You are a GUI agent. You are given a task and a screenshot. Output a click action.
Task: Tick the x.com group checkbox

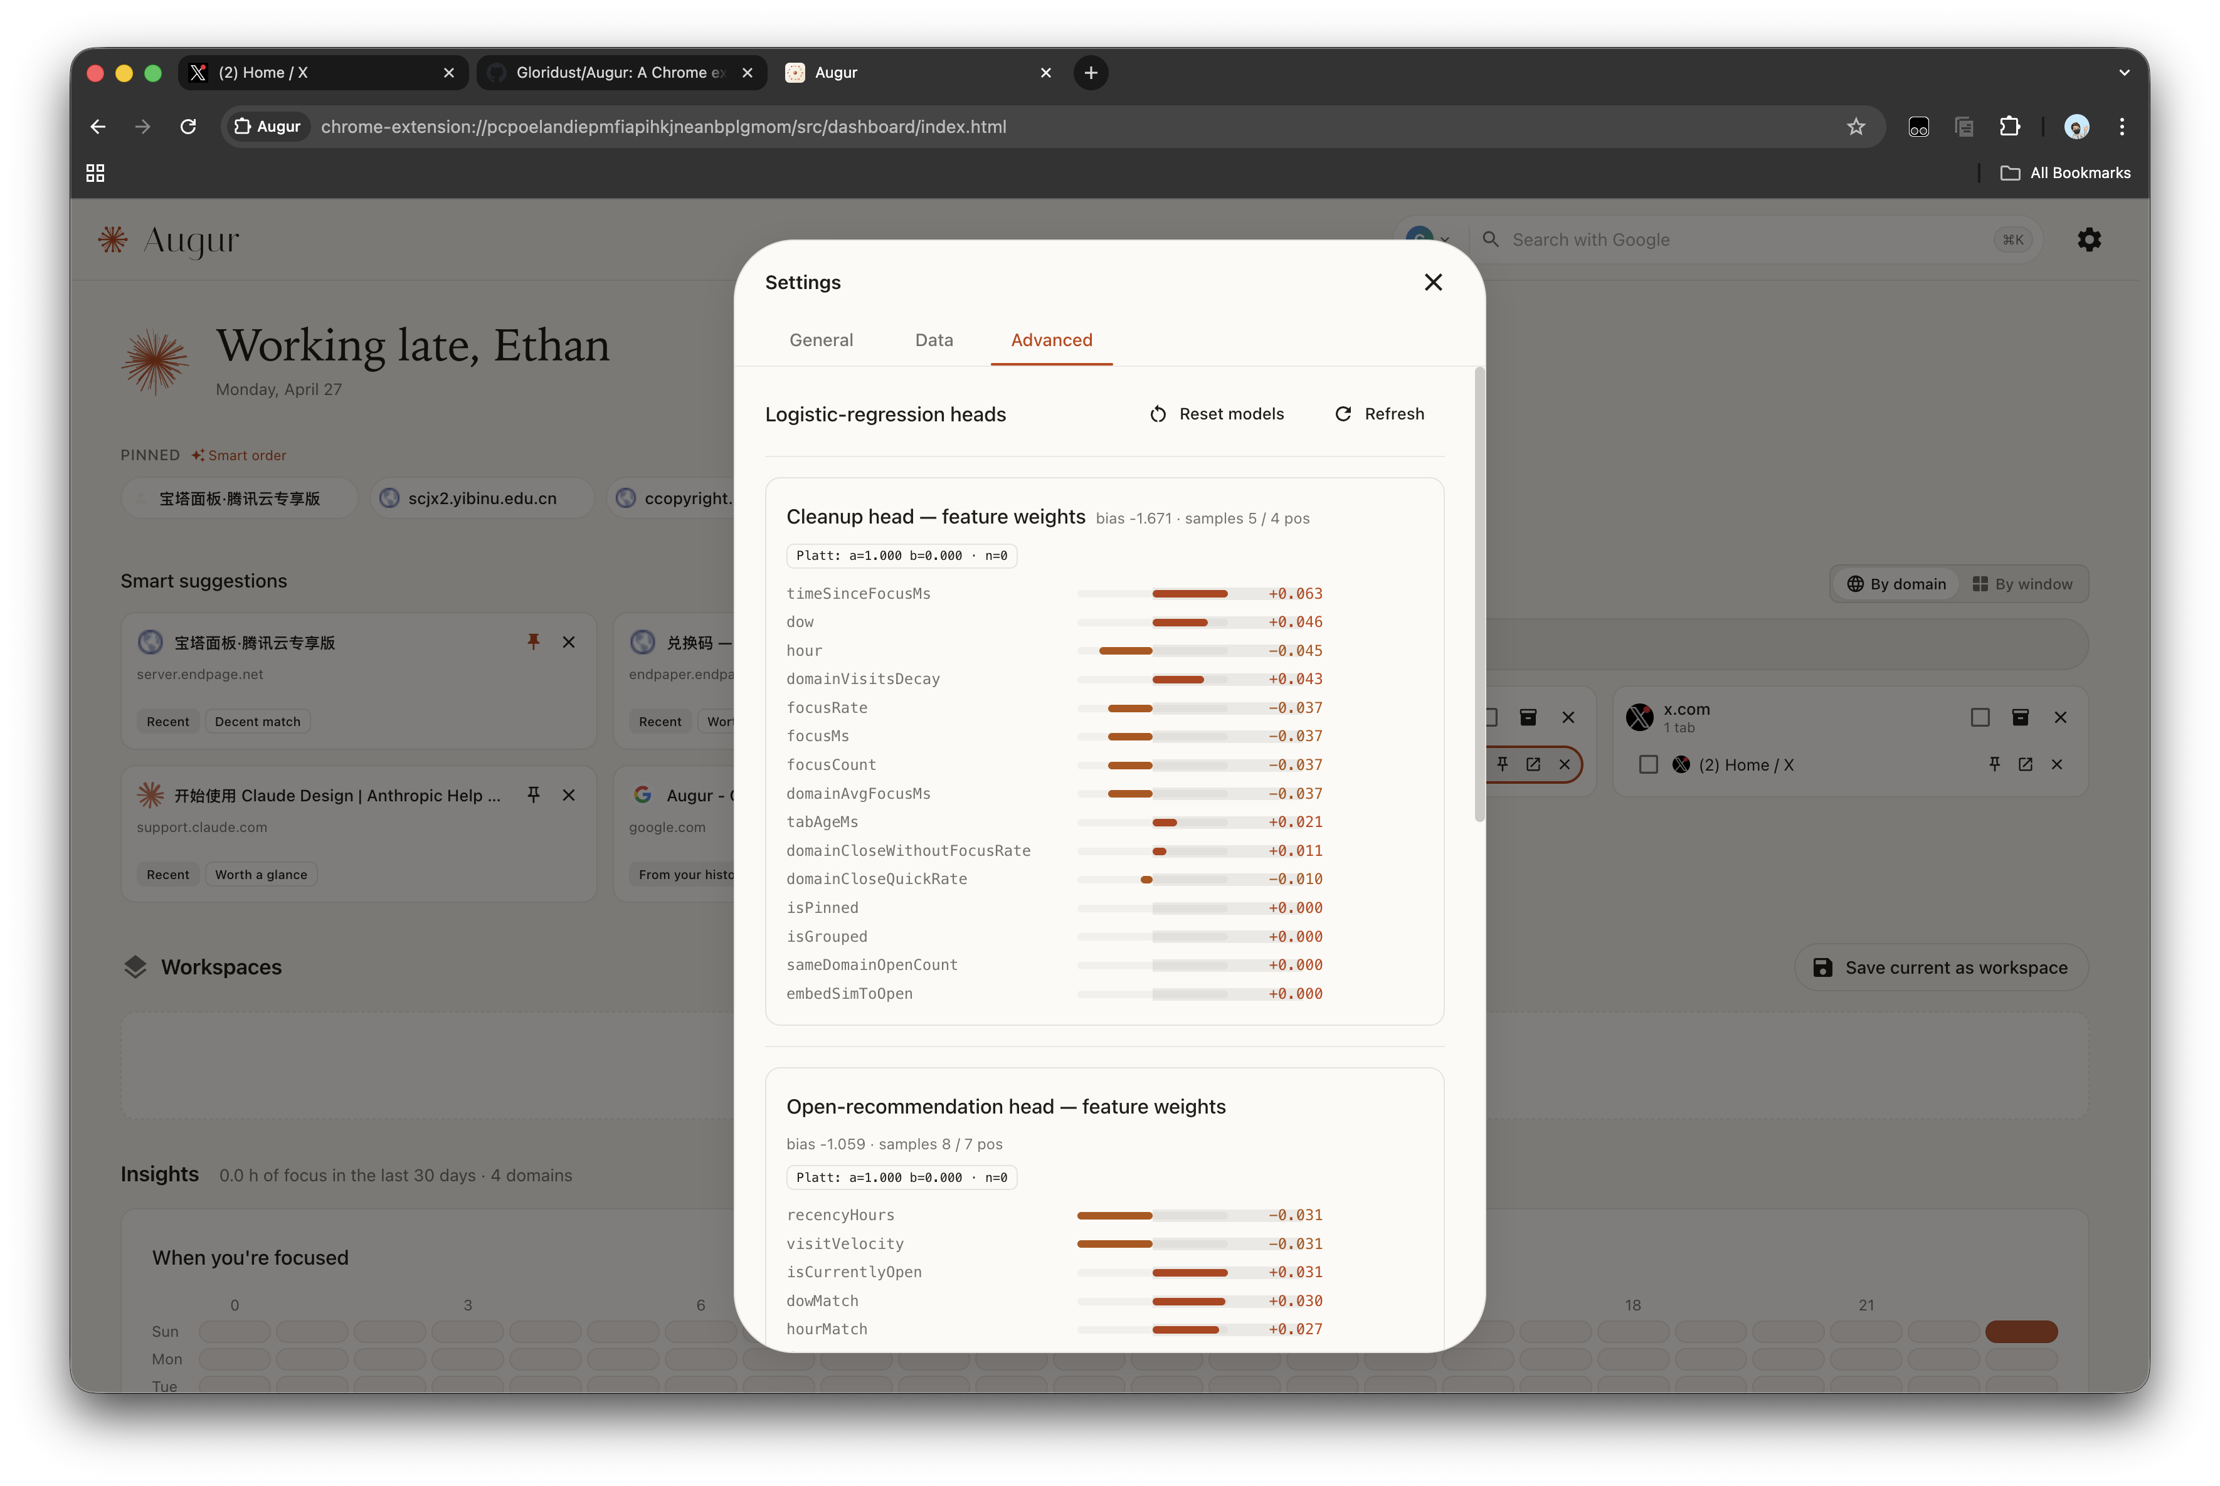(1980, 717)
